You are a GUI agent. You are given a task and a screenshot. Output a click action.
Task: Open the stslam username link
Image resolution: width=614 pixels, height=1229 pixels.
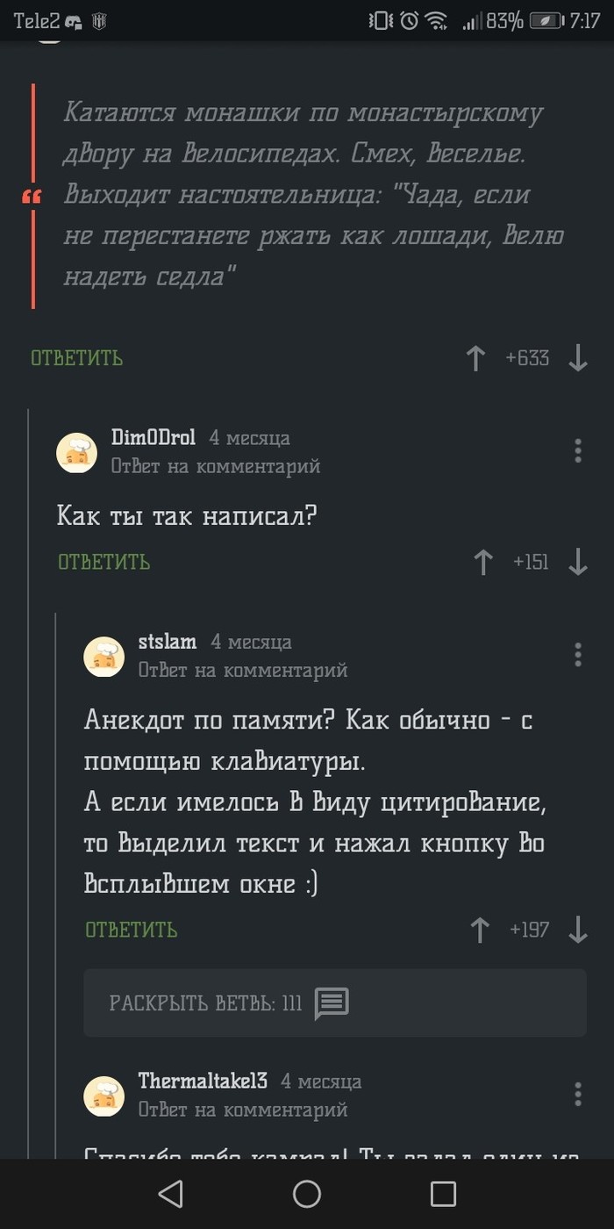coord(168,642)
